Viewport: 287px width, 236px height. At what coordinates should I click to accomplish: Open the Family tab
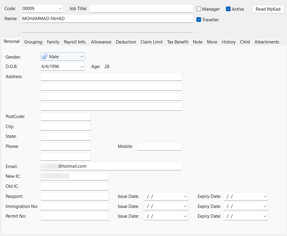tap(53, 42)
